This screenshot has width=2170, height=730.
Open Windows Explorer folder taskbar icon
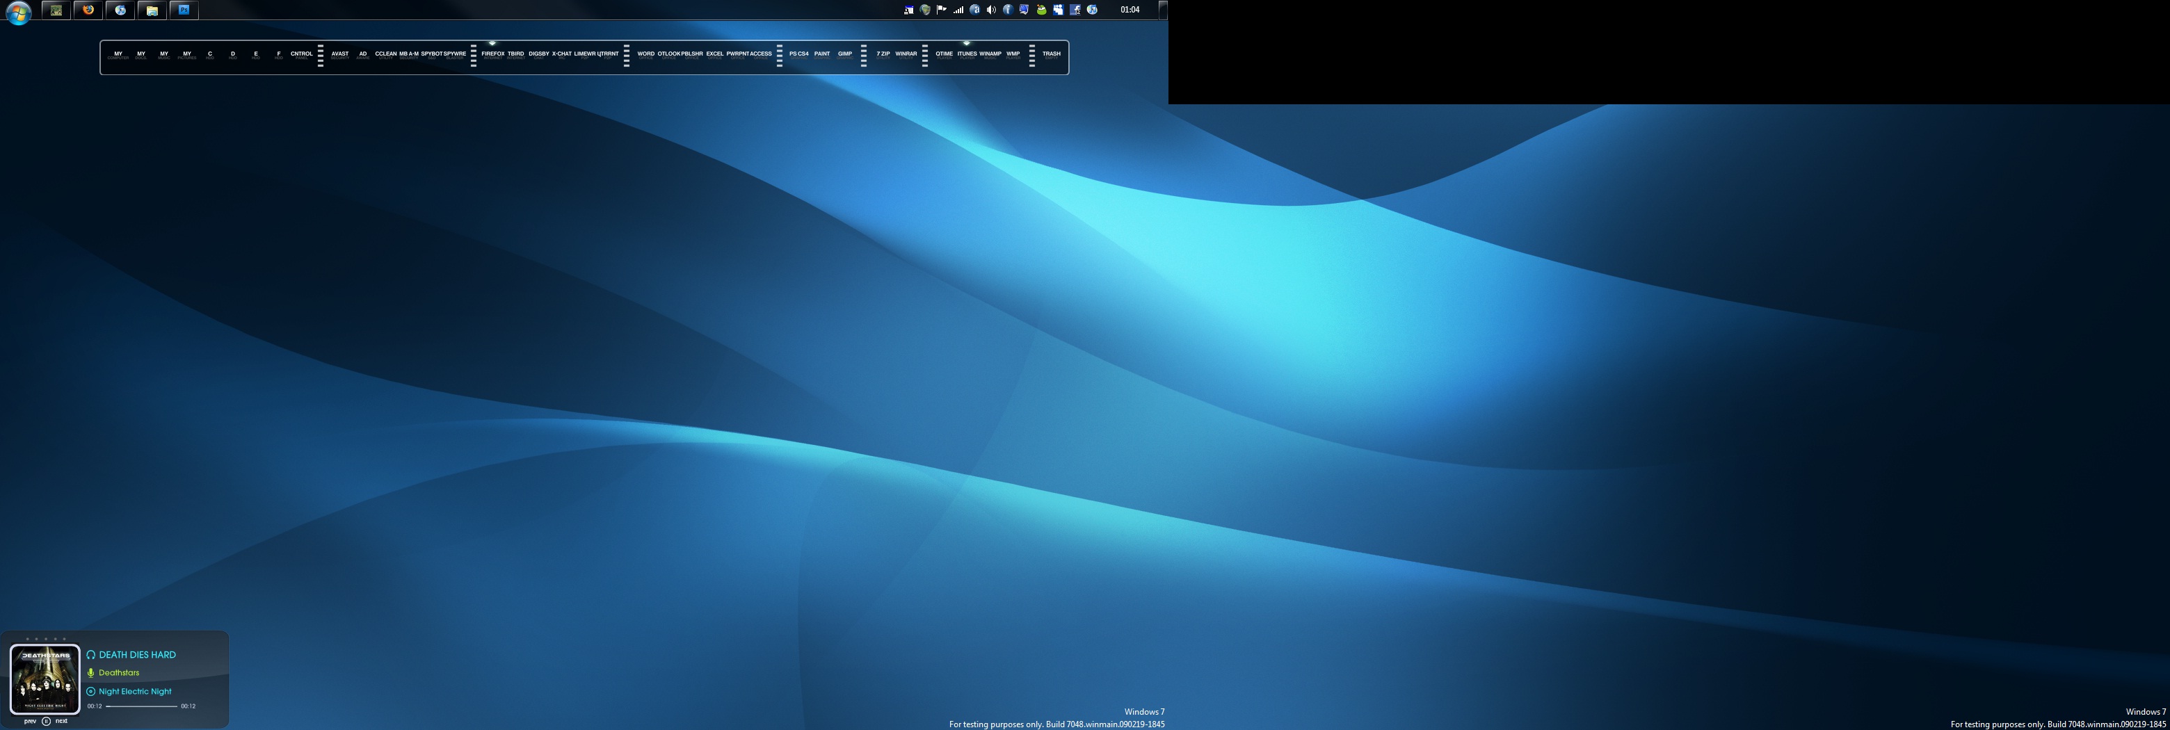pos(152,10)
